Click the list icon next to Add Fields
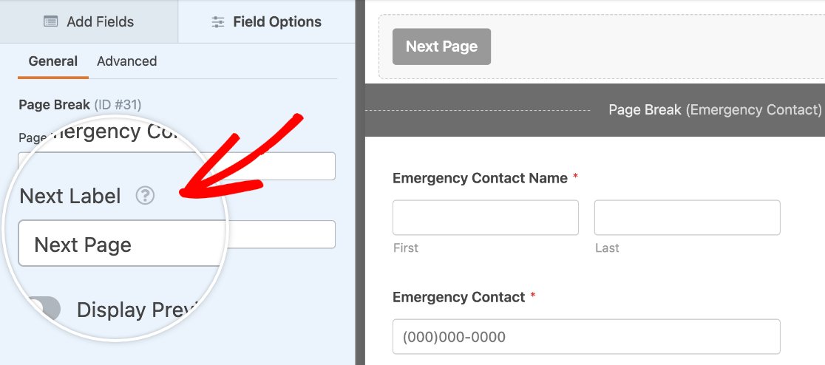Image resolution: width=825 pixels, height=365 pixels. pos(50,21)
